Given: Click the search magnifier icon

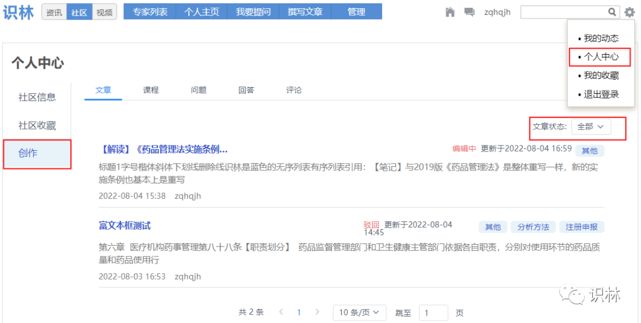Looking at the screenshot, I should point(611,12).
